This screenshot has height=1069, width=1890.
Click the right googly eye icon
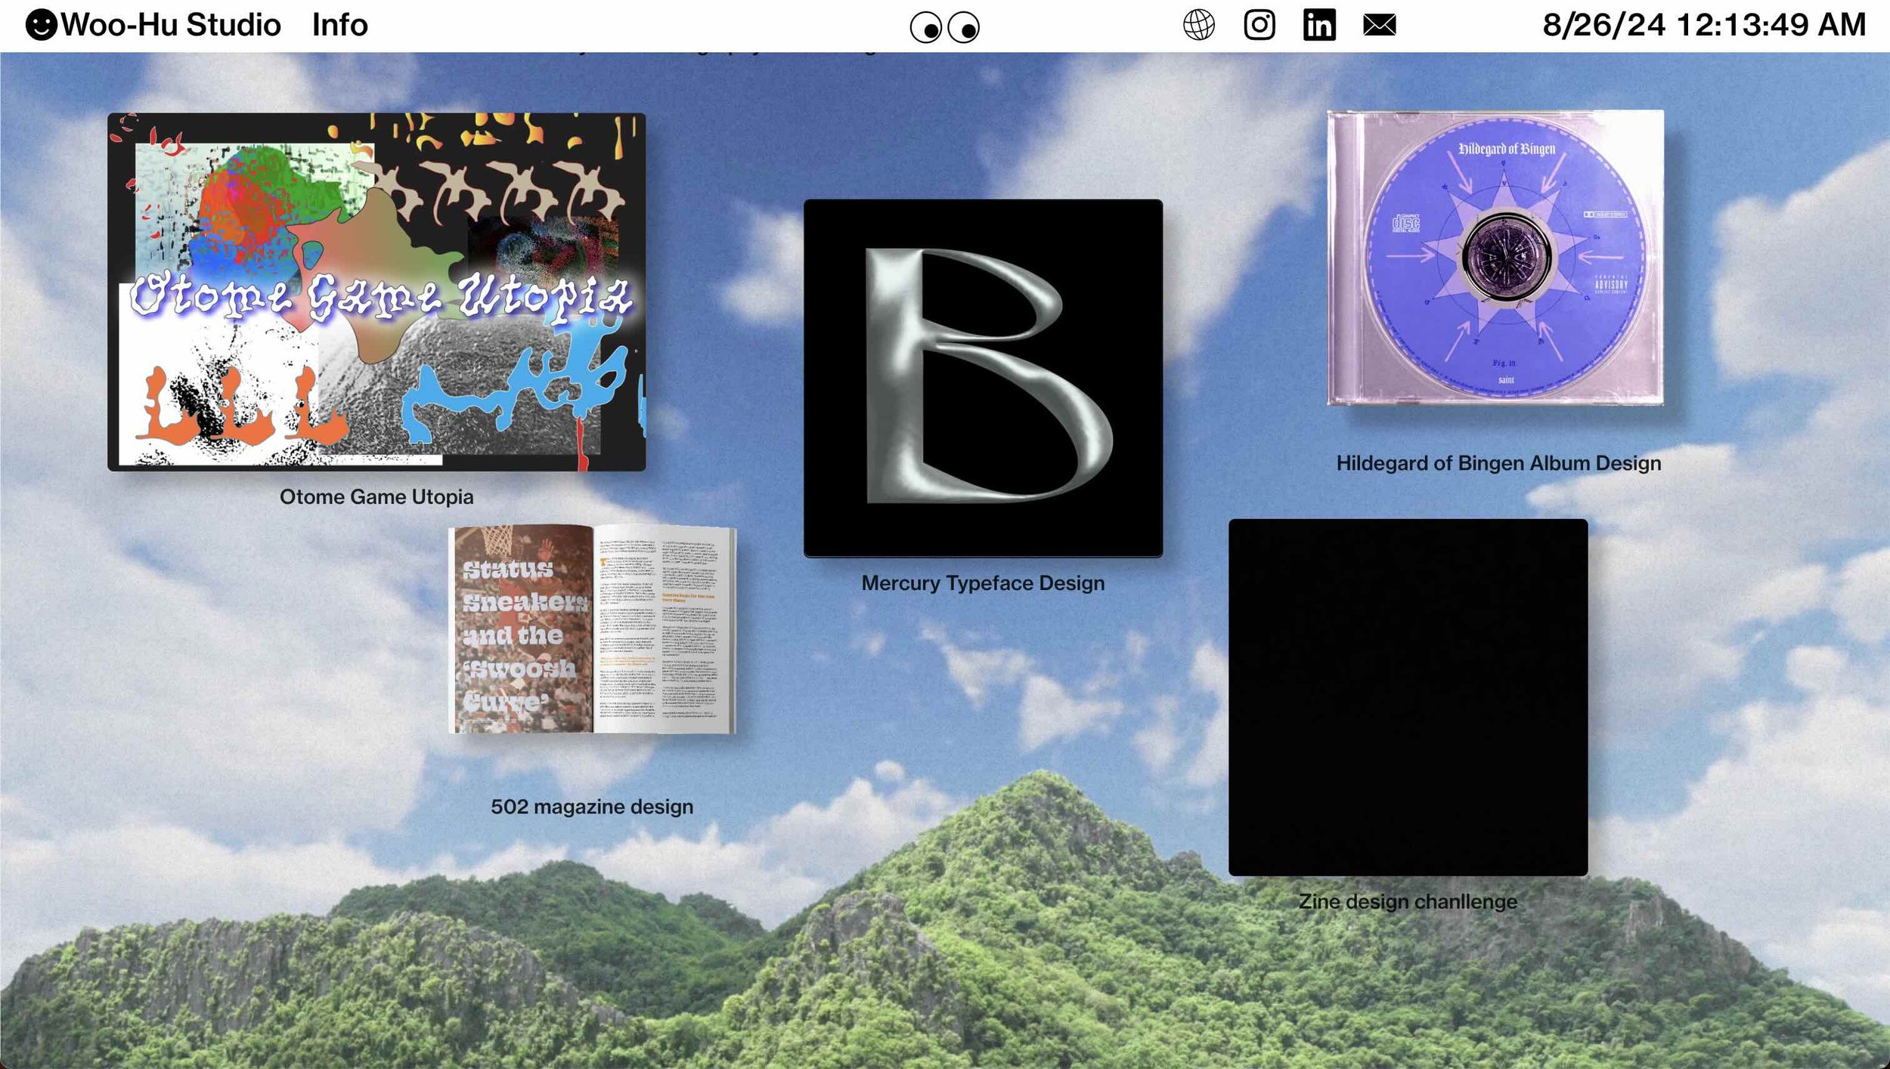tap(964, 28)
